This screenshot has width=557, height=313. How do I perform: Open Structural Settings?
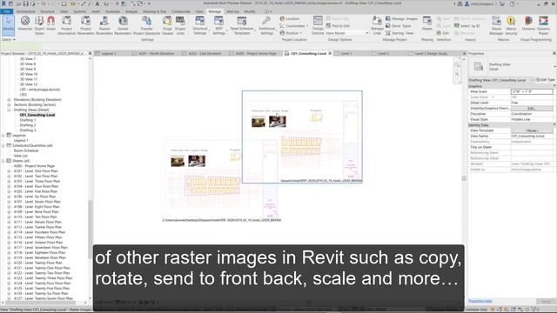[x=200, y=25]
